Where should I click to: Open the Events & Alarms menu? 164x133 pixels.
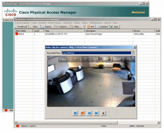(22, 23)
